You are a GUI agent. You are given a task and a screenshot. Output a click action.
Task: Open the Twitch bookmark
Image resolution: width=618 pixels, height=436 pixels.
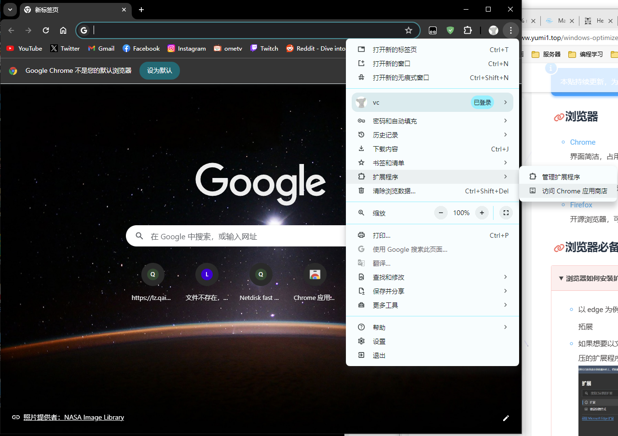[x=264, y=48]
